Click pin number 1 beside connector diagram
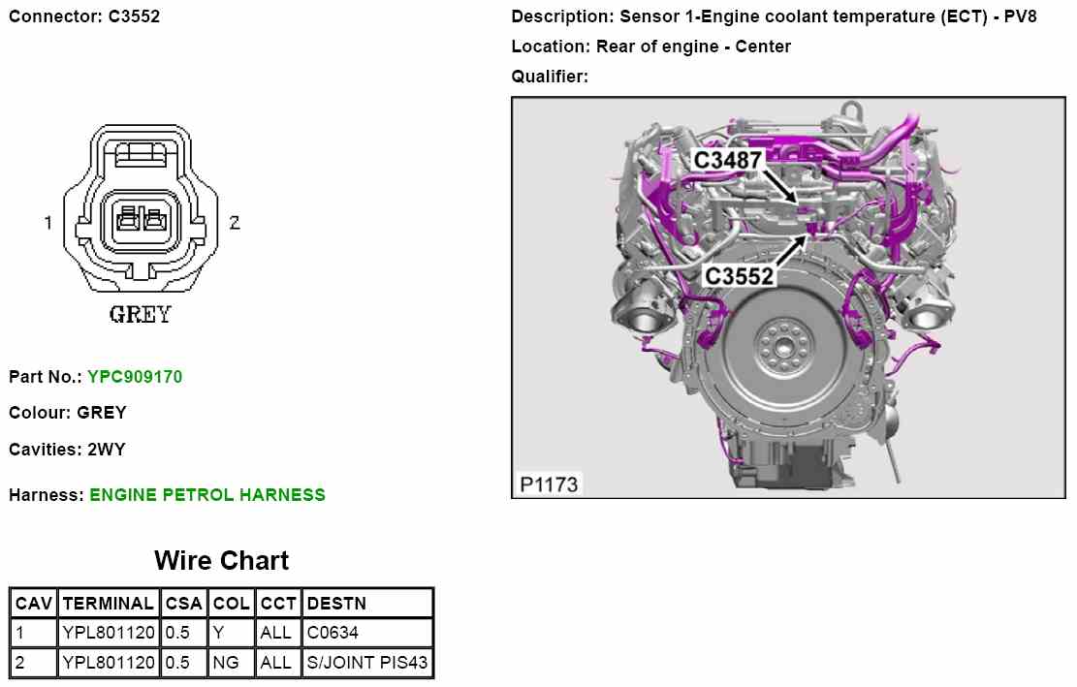Image resolution: width=1077 pixels, height=687 pixels. click(x=48, y=223)
